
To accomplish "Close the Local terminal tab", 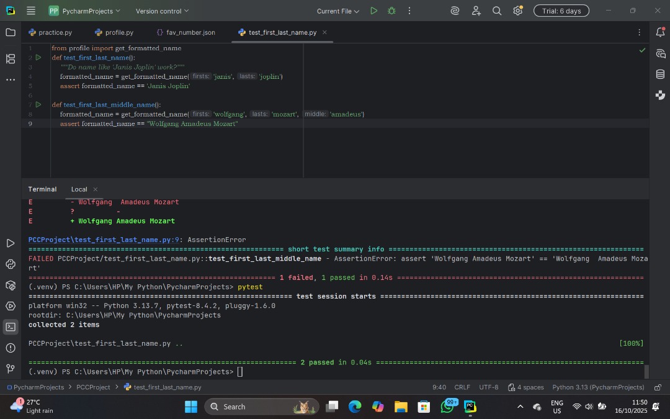I will point(96,189).
